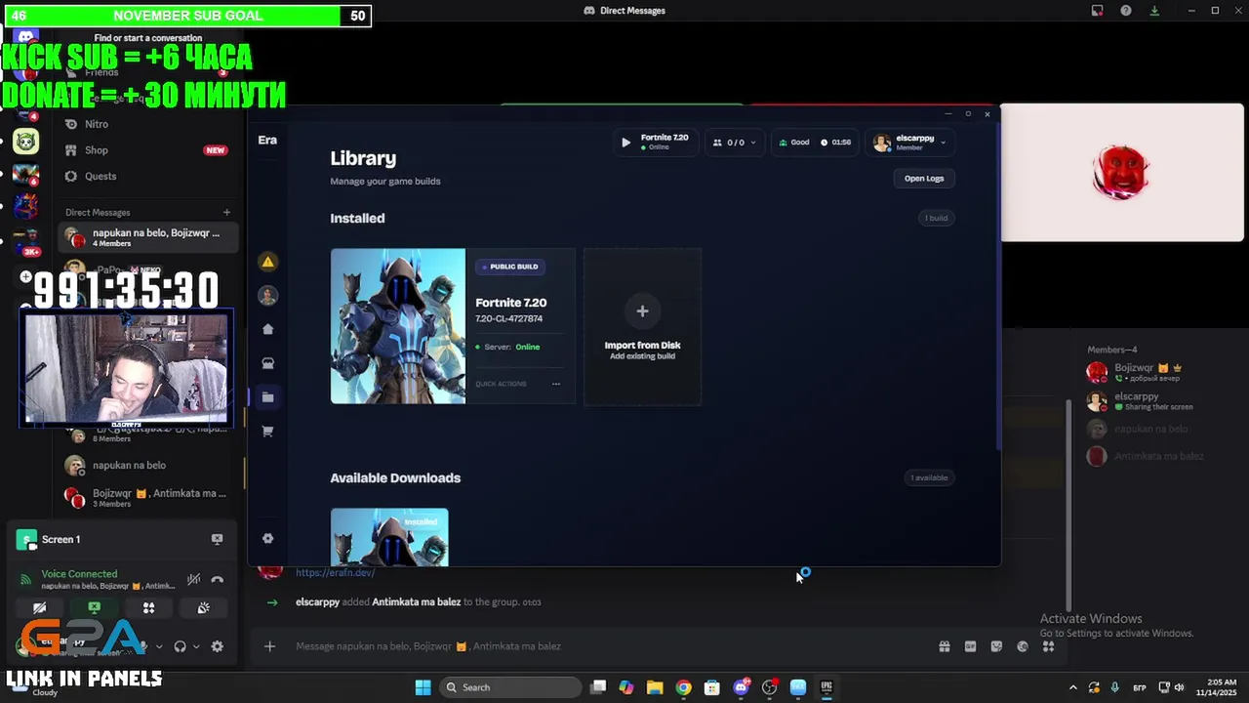
Task: Open Activities button in voice panel
Action: (148, 607)
